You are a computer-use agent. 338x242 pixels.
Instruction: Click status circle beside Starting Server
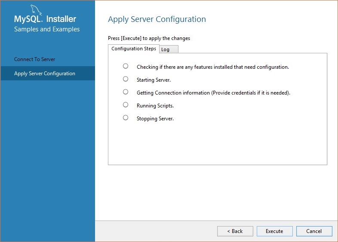point(126,79)
